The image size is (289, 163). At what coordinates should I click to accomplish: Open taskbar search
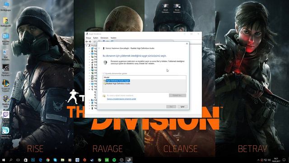[11, 160]
